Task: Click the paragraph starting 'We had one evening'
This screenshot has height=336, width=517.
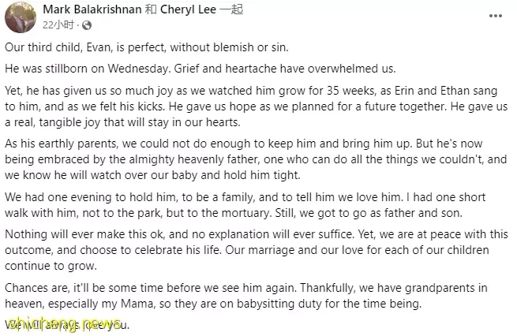Action: point(245,205)
